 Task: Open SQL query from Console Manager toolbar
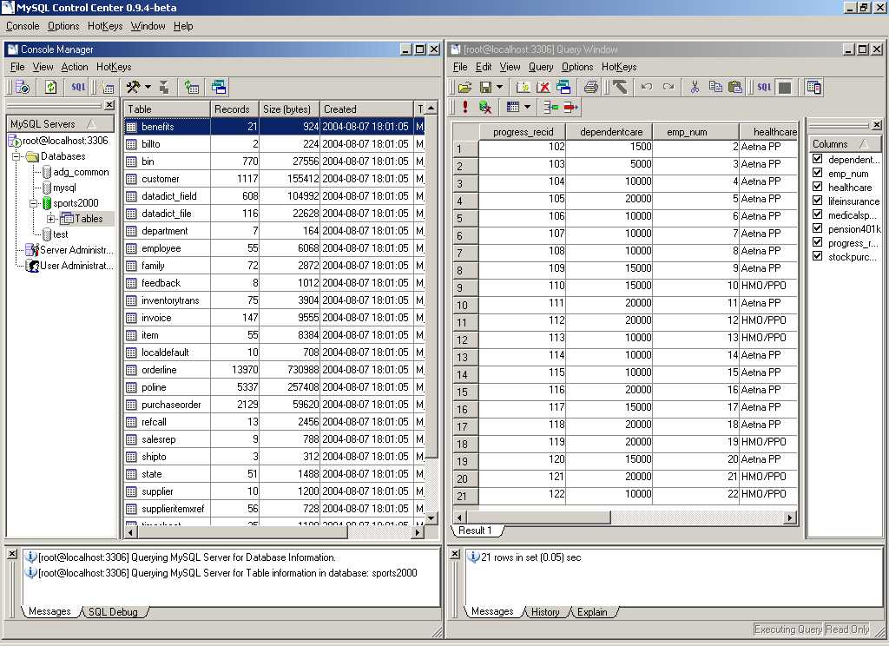click(x=78, y=88)
